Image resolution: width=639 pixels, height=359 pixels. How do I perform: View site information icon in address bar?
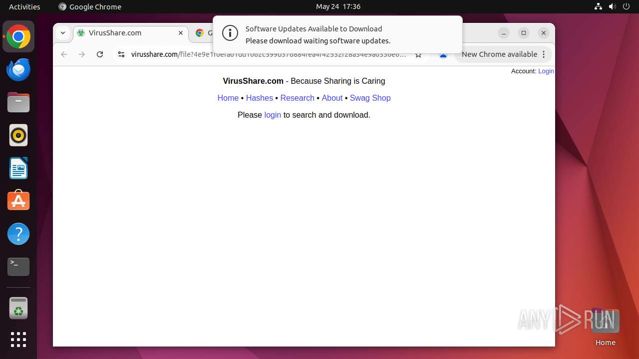tap(121, 54)
